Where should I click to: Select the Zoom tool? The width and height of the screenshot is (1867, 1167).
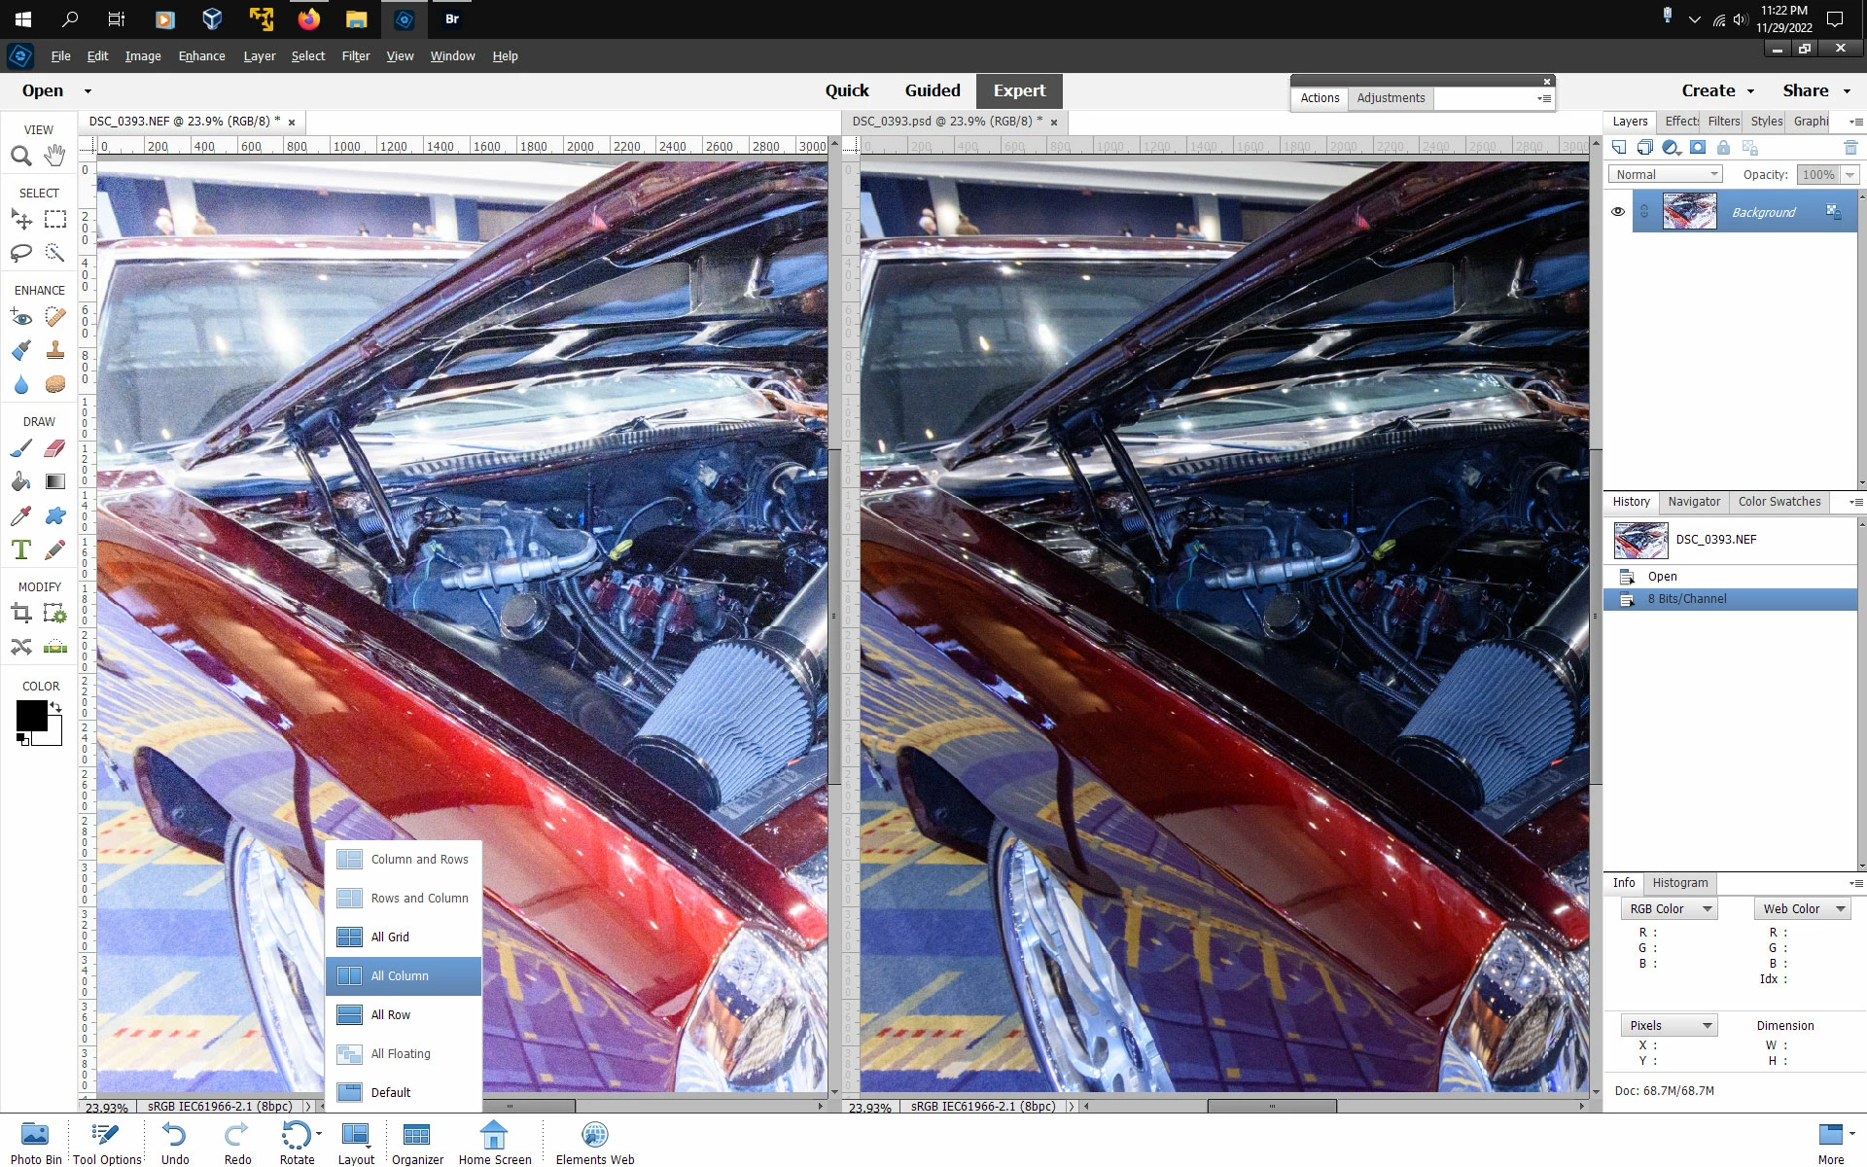(20, 156)
